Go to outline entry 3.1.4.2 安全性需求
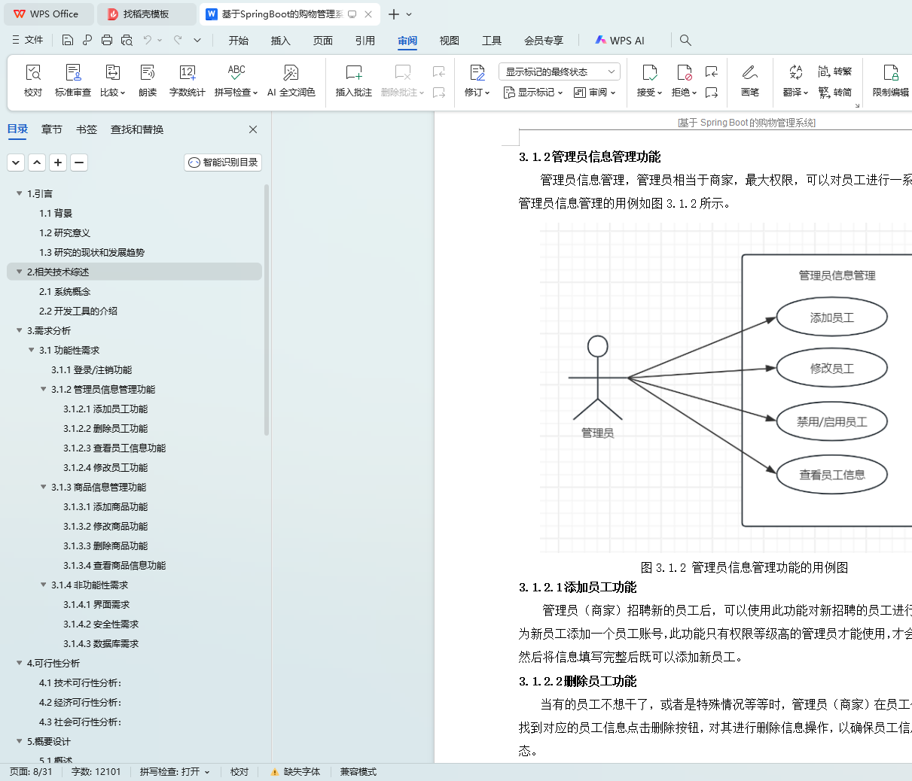Image resolution: width=912 pixels, height=781 pixels. click(x=101, y=624)
